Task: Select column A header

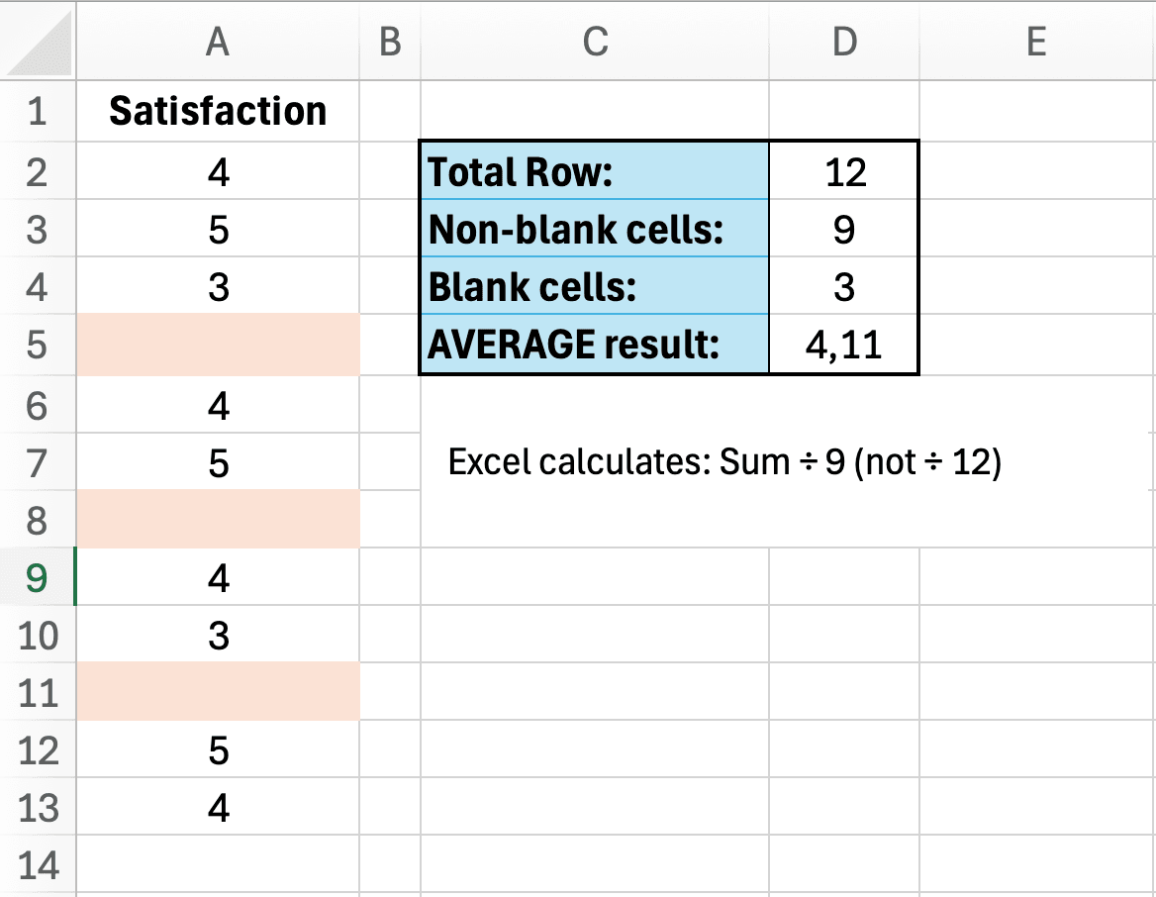Action: pyautogui.click(x=218, y=42)
